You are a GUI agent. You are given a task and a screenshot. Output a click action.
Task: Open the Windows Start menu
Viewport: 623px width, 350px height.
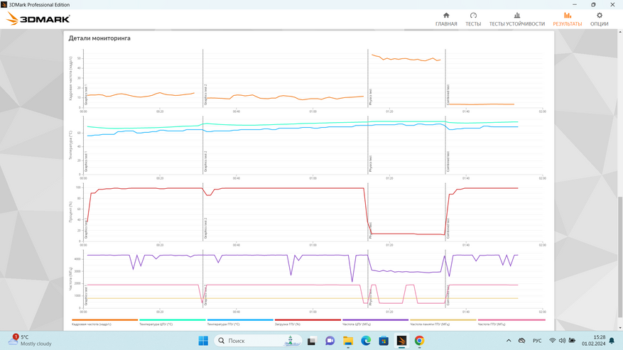[203, 341]
